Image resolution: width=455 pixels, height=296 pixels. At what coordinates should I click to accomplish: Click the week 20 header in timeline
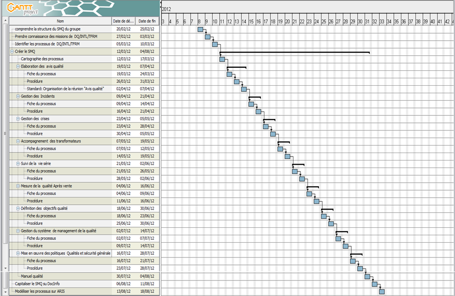point(287,22)
